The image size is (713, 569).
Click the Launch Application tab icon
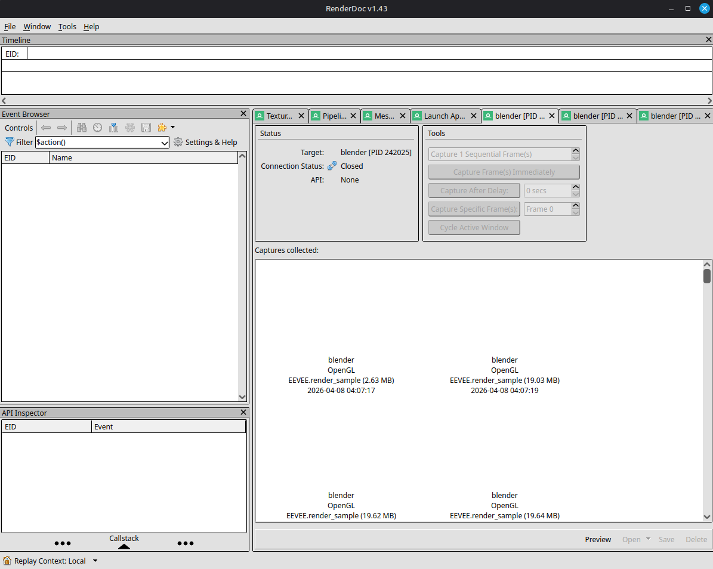417,116
